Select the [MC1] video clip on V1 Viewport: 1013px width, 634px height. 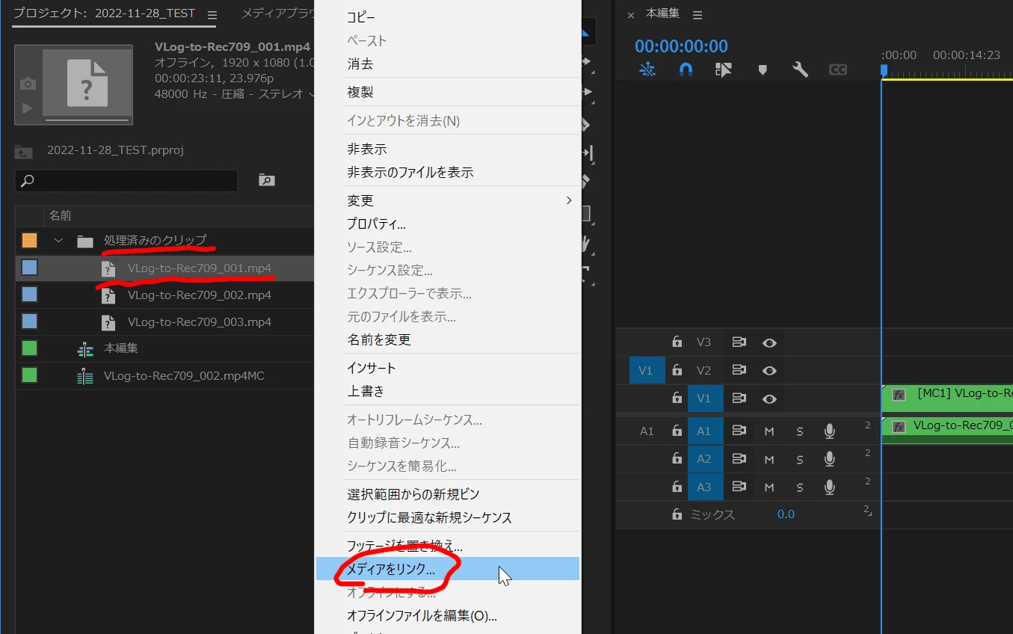pos(947,398)
